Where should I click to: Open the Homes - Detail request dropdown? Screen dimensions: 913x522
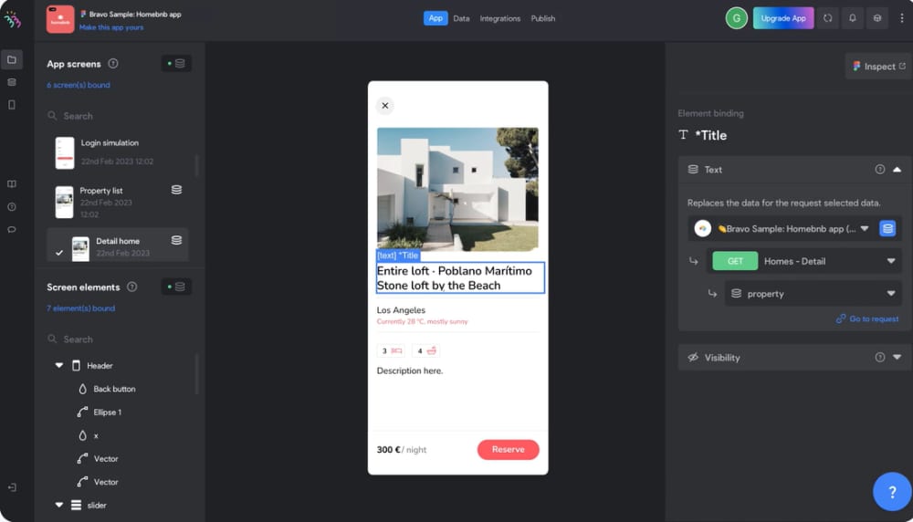click(x=803, y=261)
